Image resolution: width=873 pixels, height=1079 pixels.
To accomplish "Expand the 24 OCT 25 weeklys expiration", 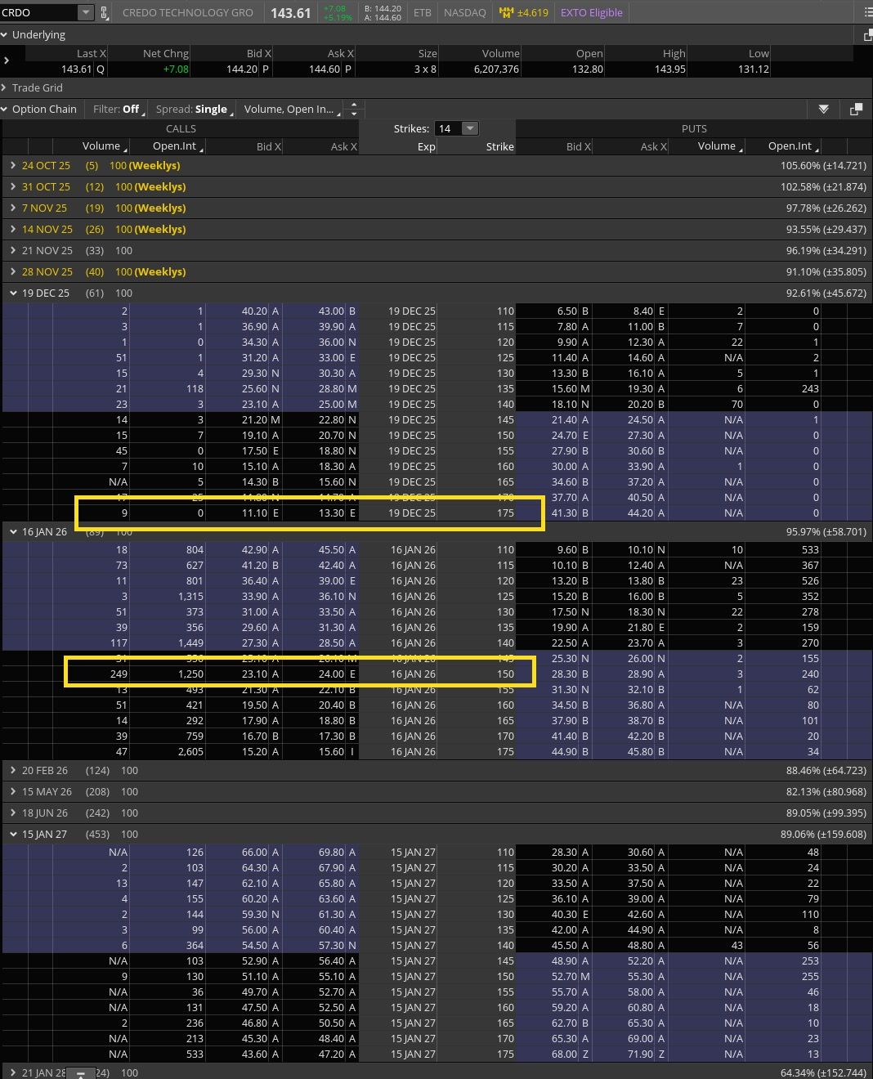I will tap(13, 165).
